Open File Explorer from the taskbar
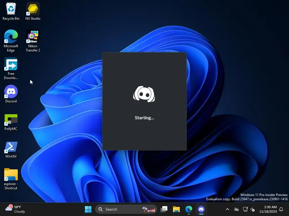289x216 pixels. [x=176, y=209]
